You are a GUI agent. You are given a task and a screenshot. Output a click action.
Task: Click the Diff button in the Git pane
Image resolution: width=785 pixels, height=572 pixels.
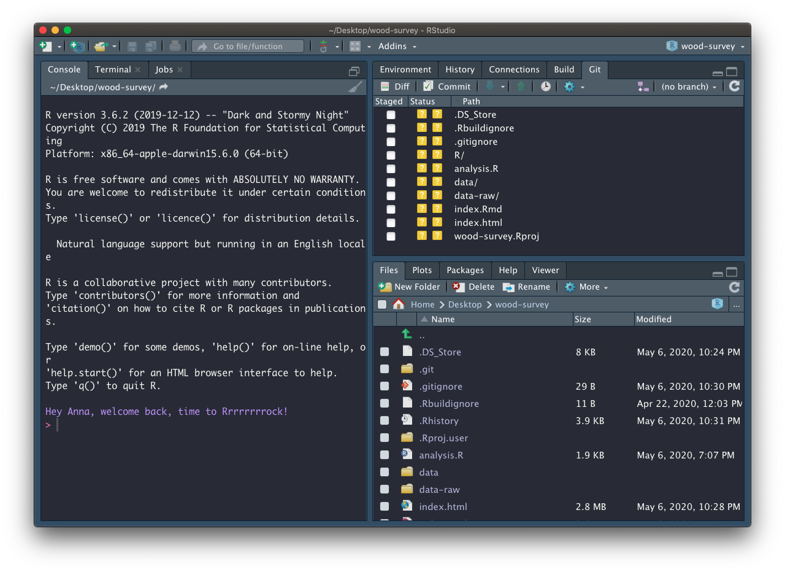pos(395,87)
